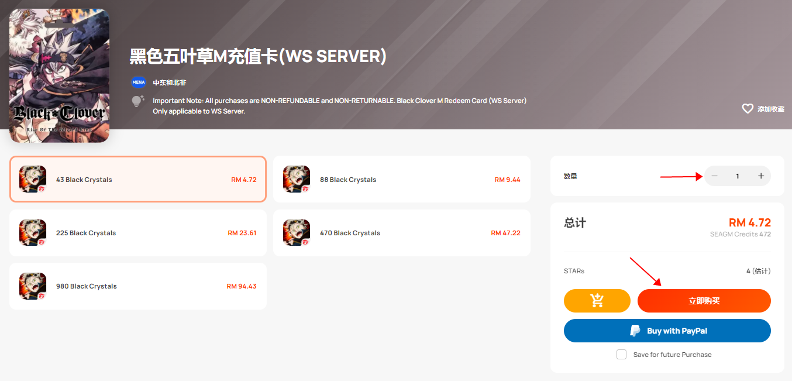The width and height of the screenshot is (792, 381).
Task: Click the 43 Black Crystals product icon
Action: (x=33, y=179)
